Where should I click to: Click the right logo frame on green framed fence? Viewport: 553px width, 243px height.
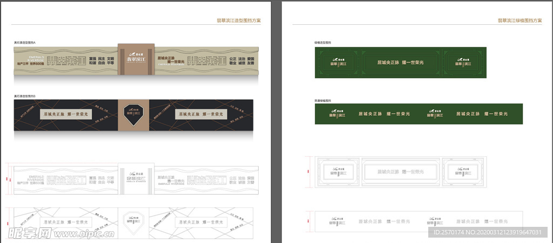464,63
